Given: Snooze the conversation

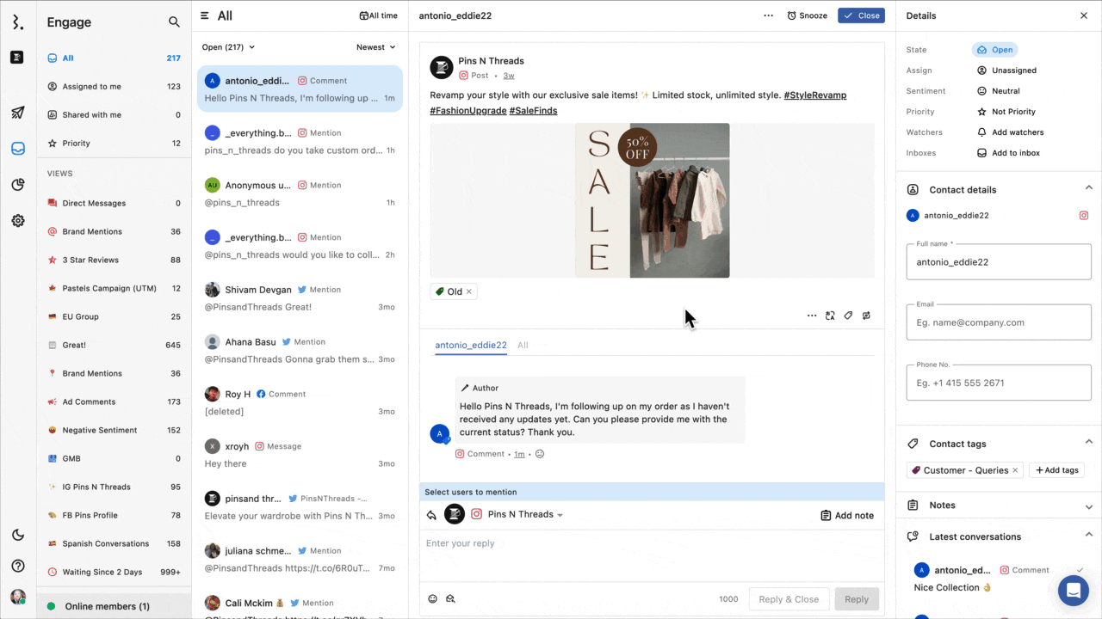Looking at the screenshot, I should [x=807, y=15].
